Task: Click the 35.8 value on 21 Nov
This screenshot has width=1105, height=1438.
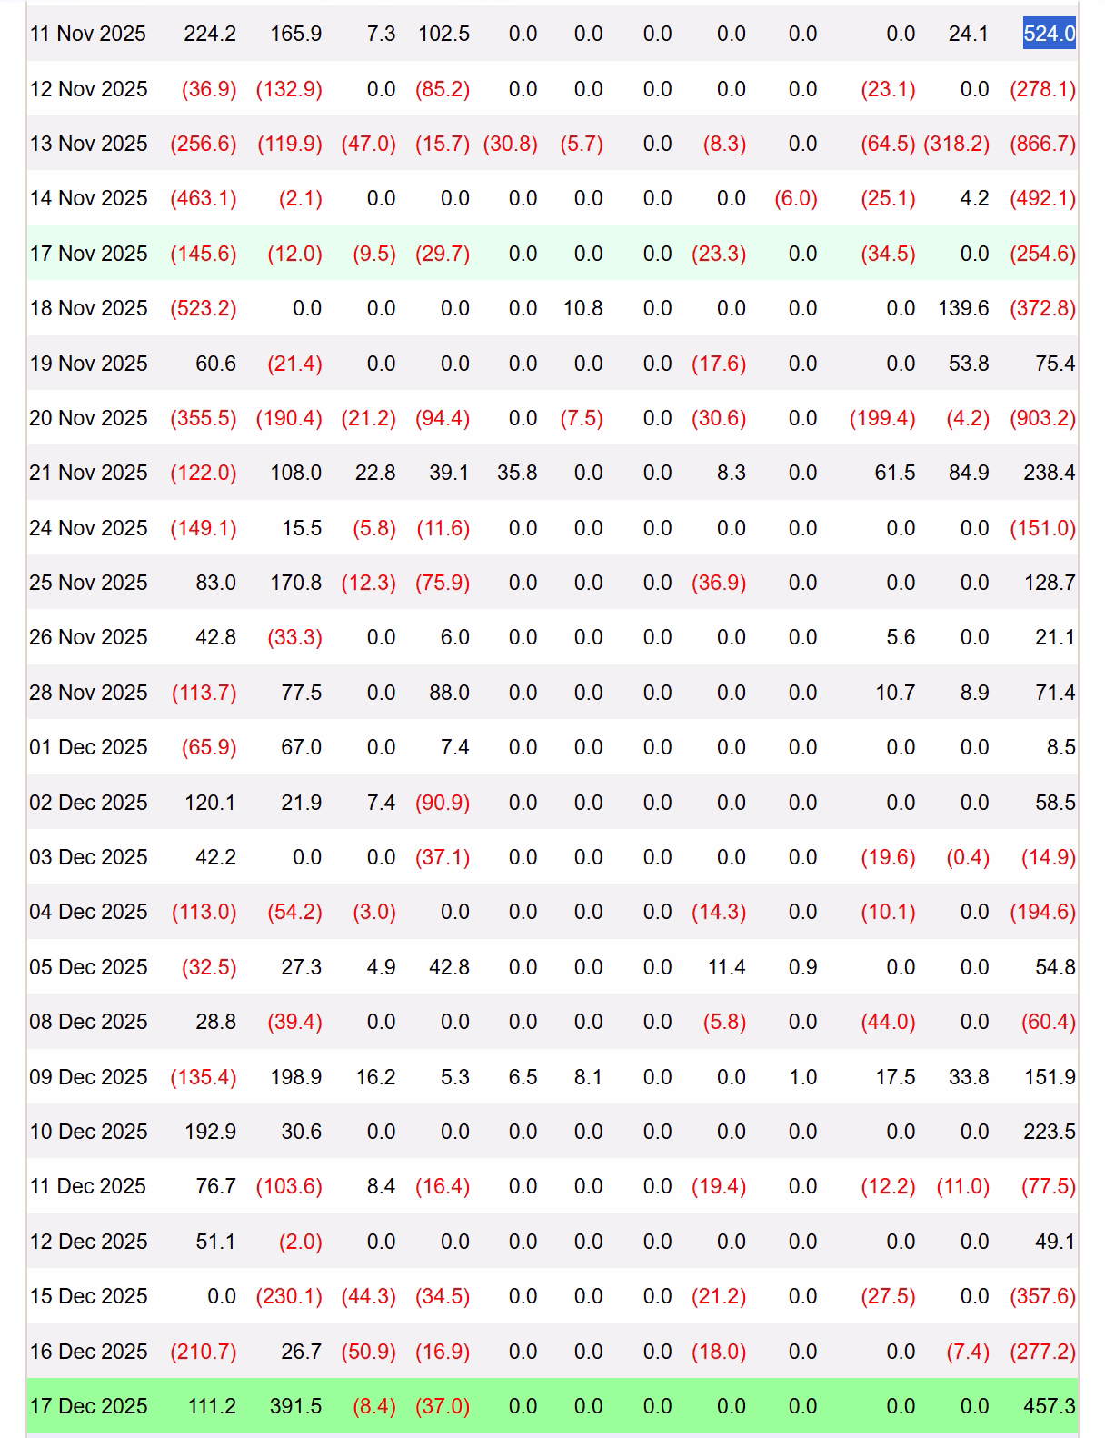Action: pyautogui.click(x=517, y=473)
